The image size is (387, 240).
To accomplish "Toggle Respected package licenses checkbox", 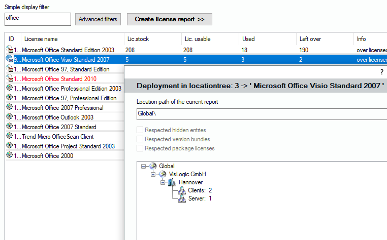I will pyautogui.click(x=140, y=148).
